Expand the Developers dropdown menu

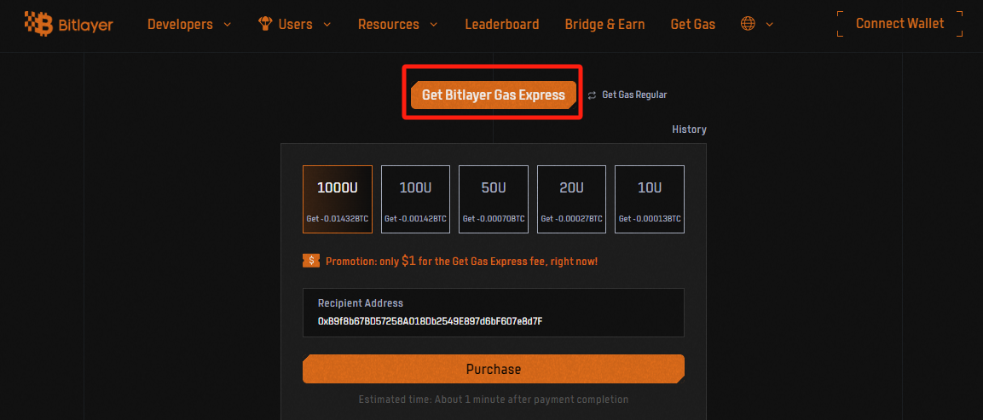pyautogui.click(x=189, y=24)
